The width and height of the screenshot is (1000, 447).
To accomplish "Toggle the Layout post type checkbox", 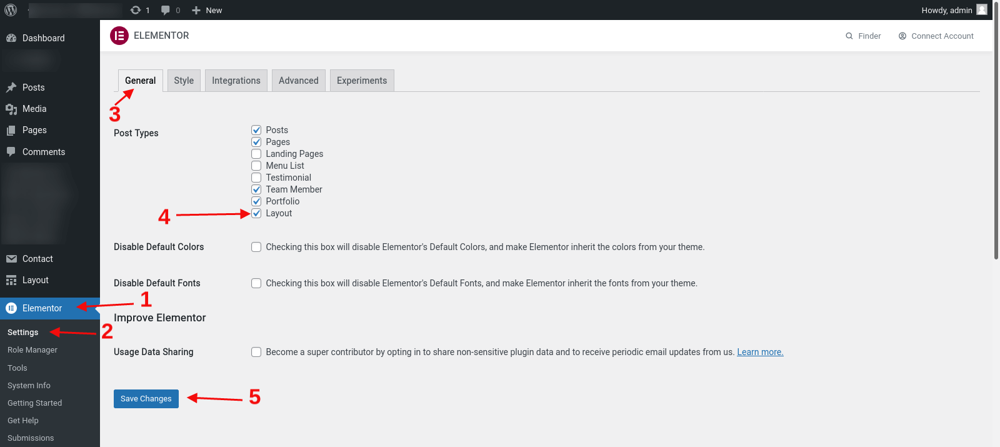I will pos(256,213).
